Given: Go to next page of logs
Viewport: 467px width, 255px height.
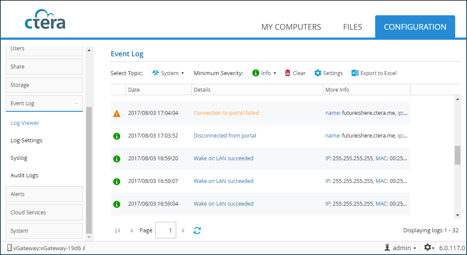Looking at the screenshot, I should [183, 230].
